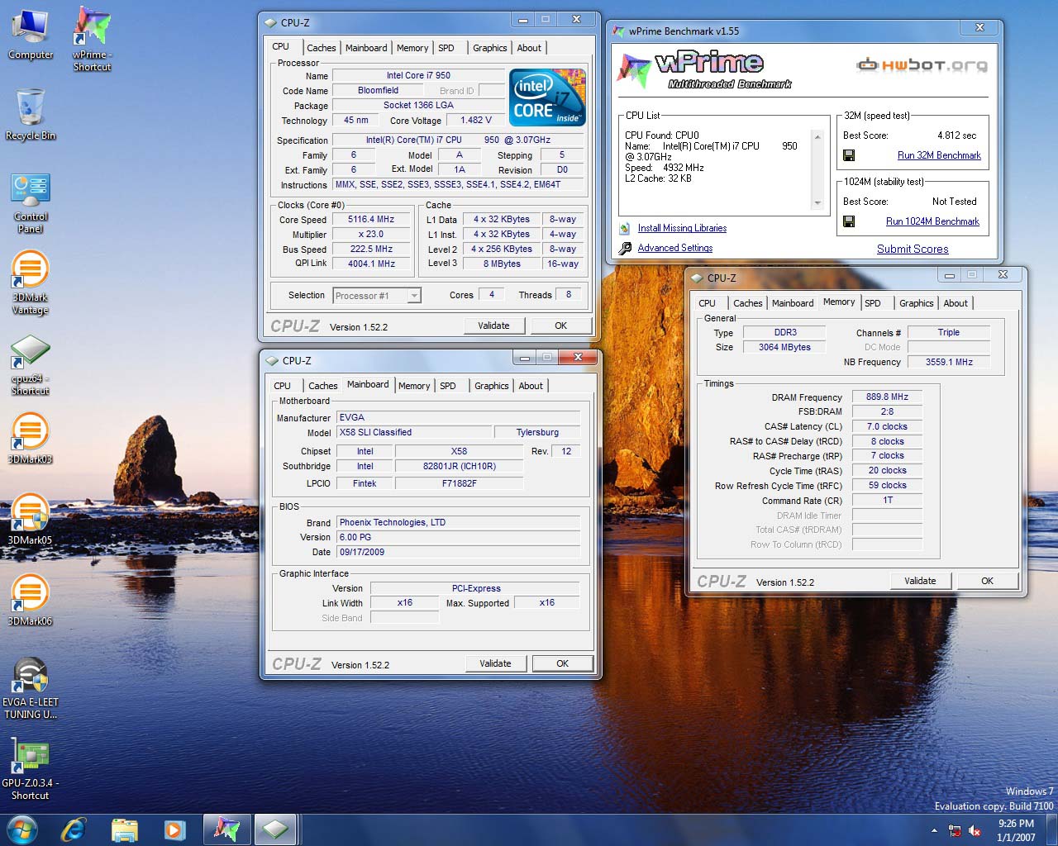The image size is (1058, 846).
Task: Click Submit Scores link
Action: point(913,249)
